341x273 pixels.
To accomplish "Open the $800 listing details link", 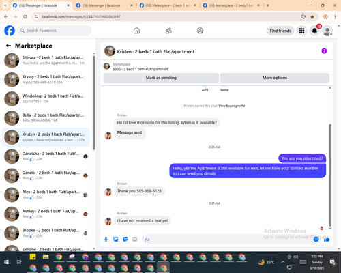I will [x=140, y=69].
